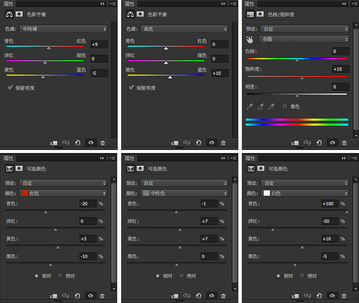Reset Hue/Saturation adjustment to defaults
Screen dimensions: 359x303
click(319, 143)
